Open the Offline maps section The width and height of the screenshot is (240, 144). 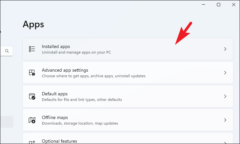(x=128, y=120)
